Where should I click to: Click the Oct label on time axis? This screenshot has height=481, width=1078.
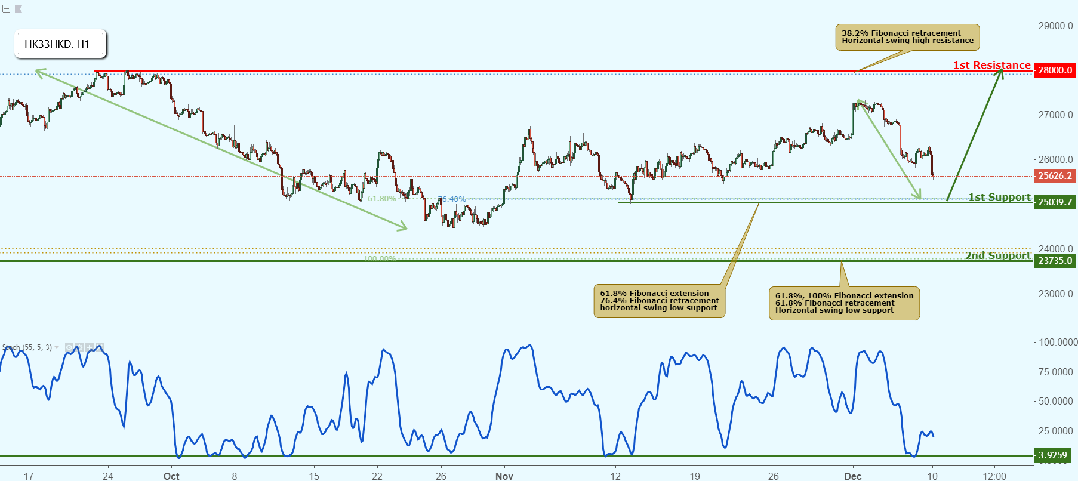click(171, 476)
